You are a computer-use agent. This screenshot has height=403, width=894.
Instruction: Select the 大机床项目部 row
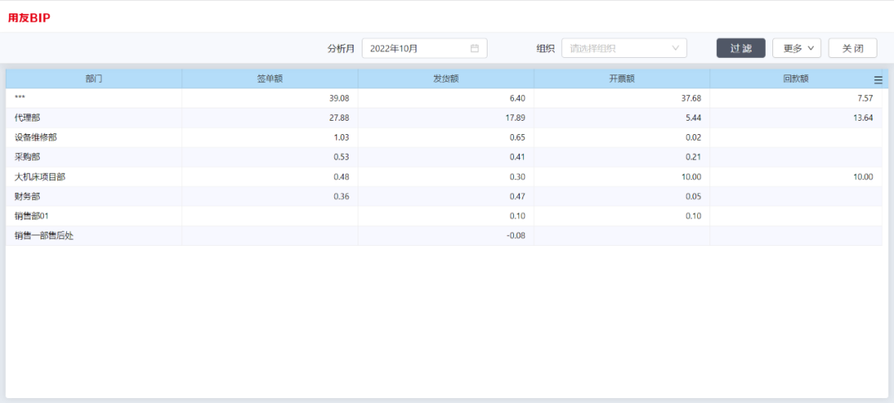(x=445, y=177)
